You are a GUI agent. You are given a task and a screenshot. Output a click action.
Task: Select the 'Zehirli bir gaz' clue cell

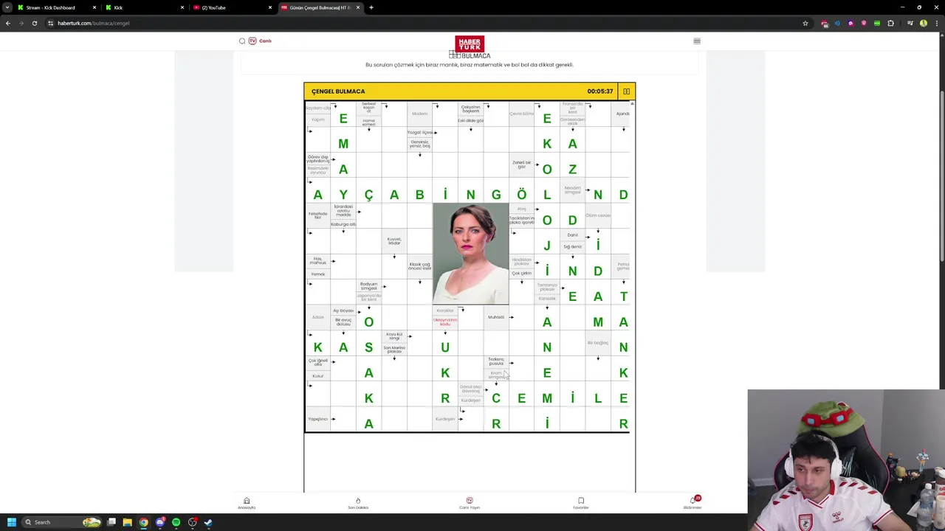click(x=521, y=164)
